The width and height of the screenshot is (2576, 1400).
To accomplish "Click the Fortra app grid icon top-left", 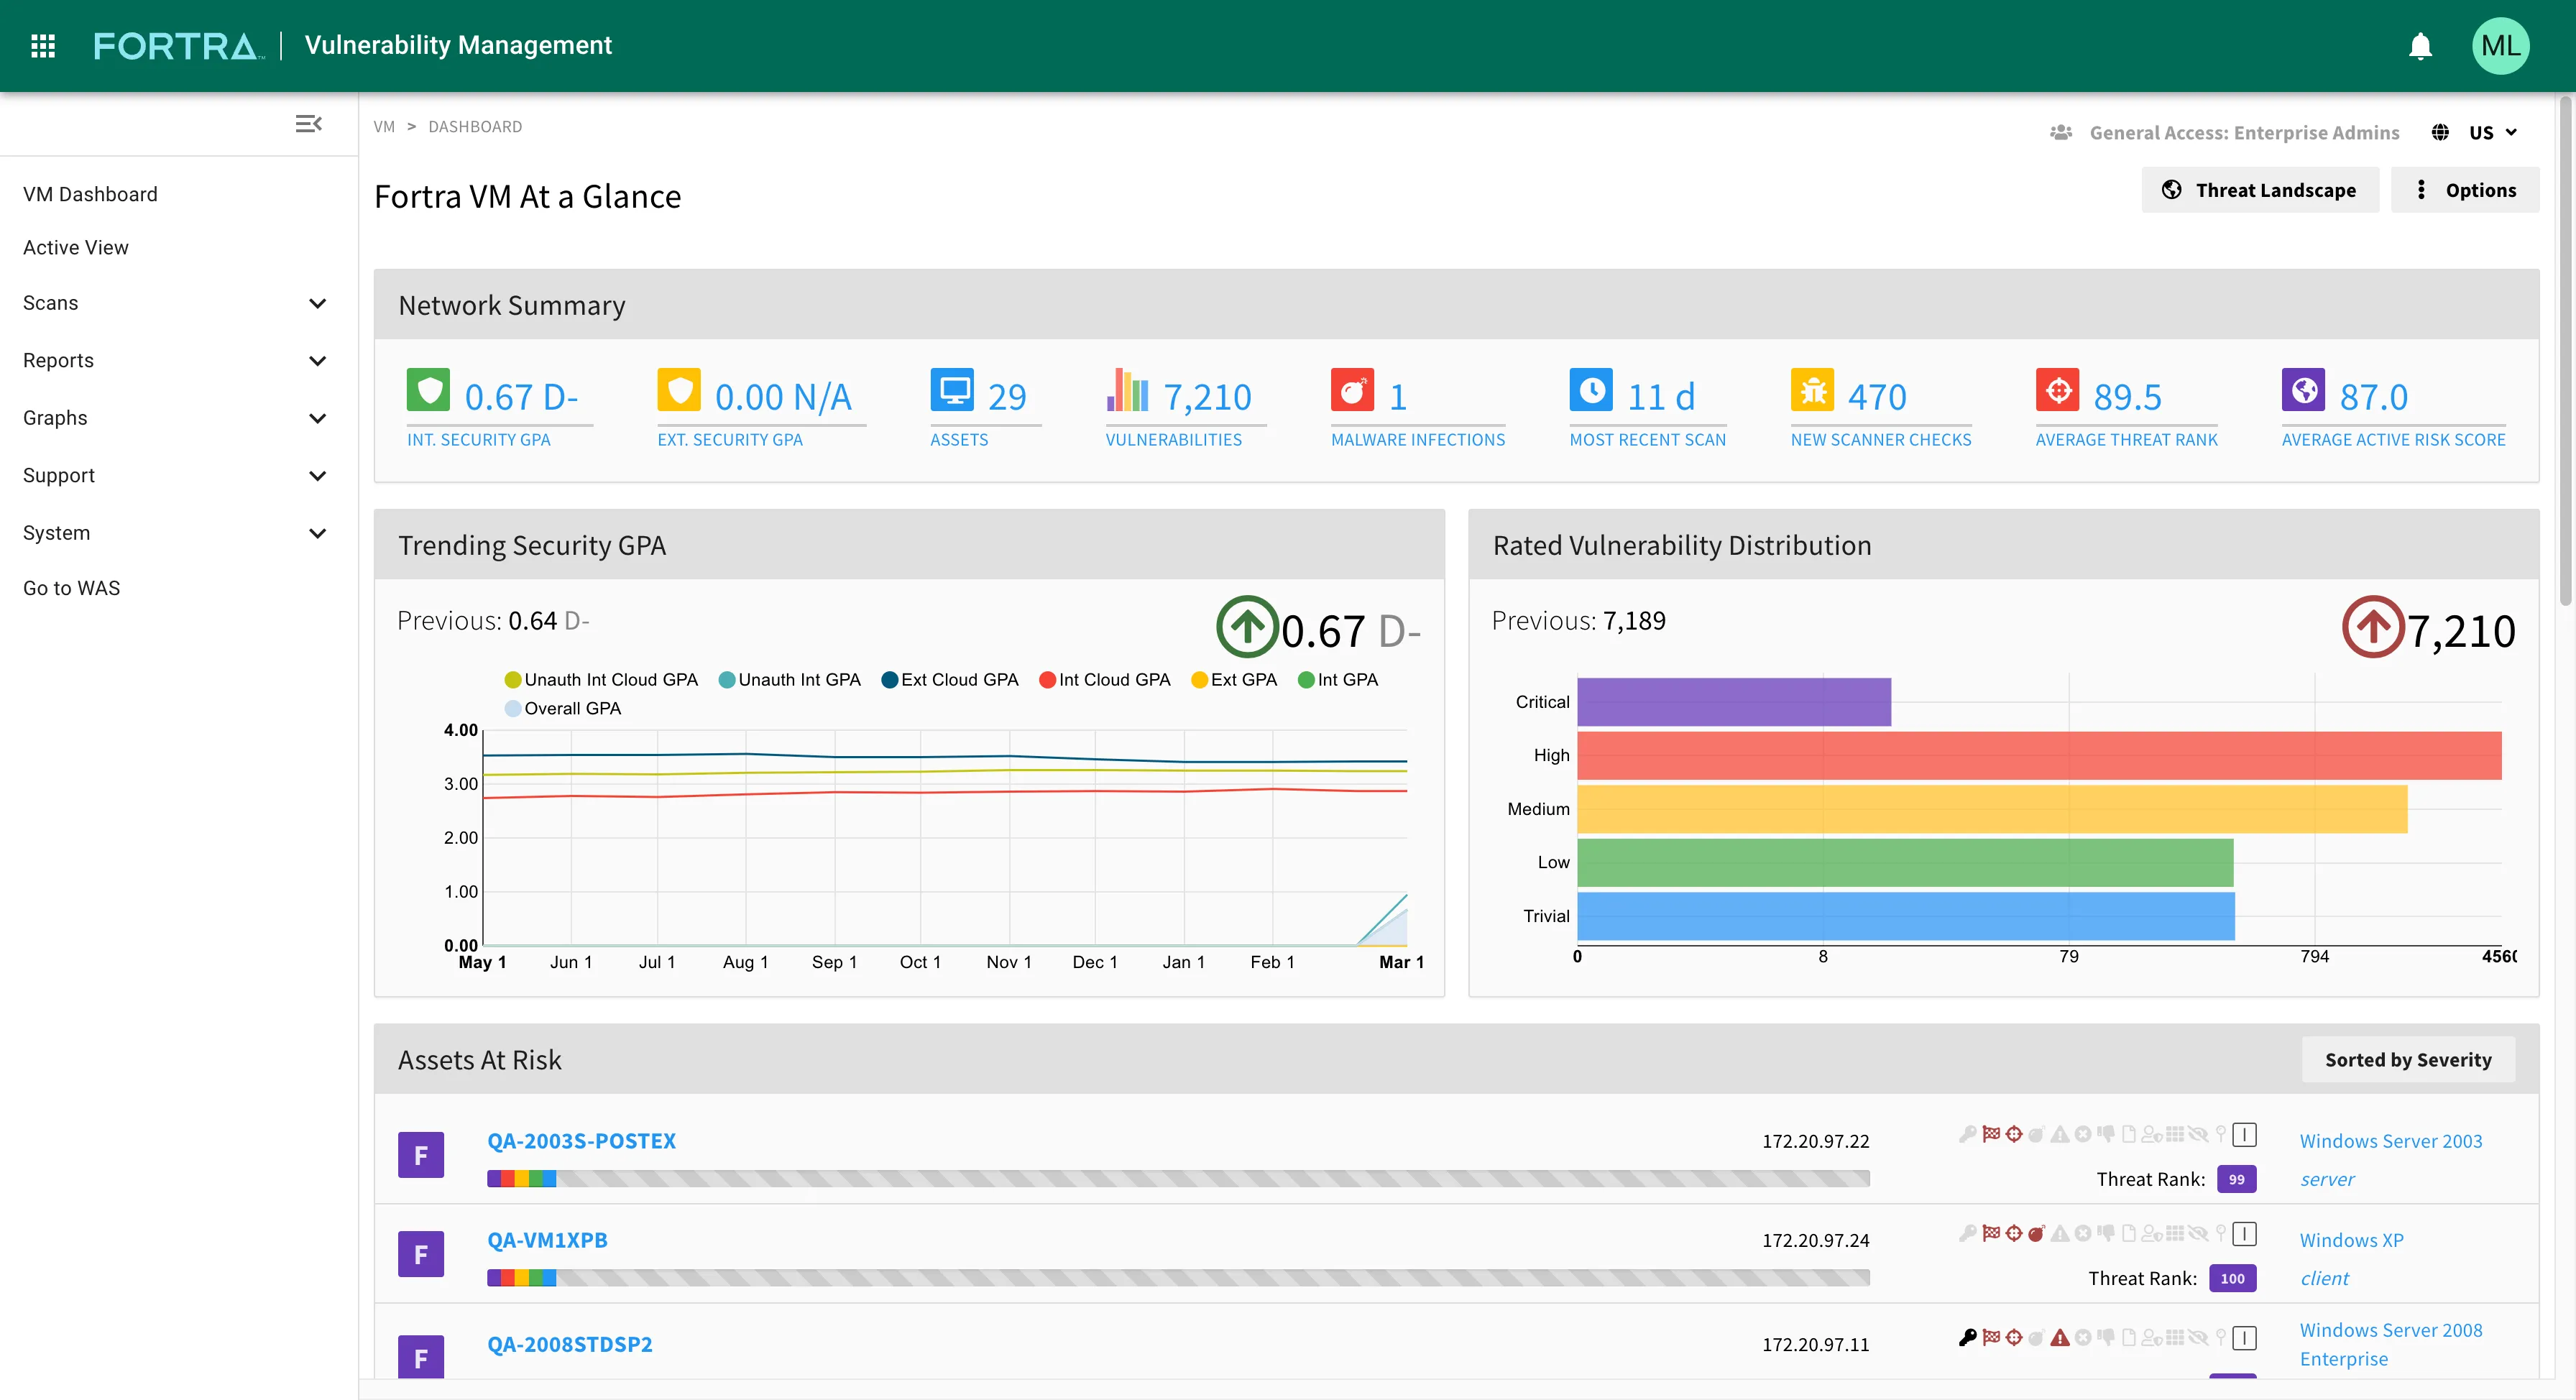I will click(42, 45).
